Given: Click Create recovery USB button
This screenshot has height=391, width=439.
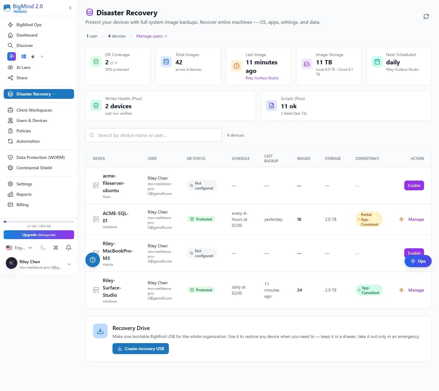Looking at the screenshot, I should coord(141,349).
